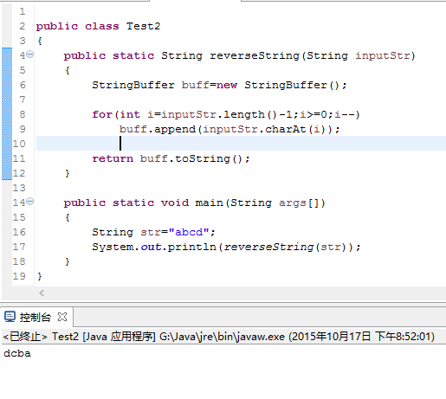Click the for keyword on line 8
The height and width of the screenshot is (399, 446).
102,114
